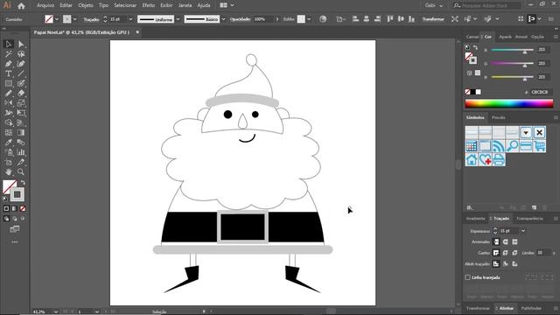Open the Gabi workspace dropdown
The image size is (560, 315).
click(x=434, y=5)
